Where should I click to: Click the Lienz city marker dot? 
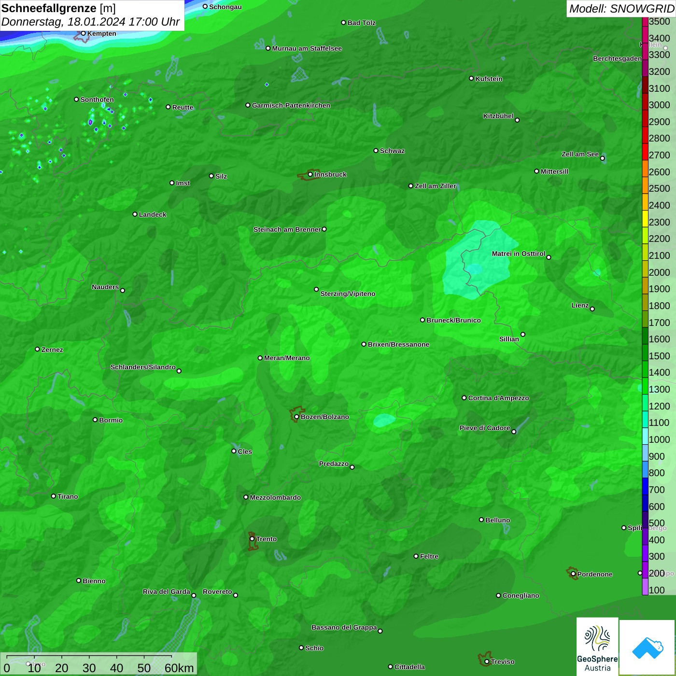pyautogui.click(x=592, y=309)
